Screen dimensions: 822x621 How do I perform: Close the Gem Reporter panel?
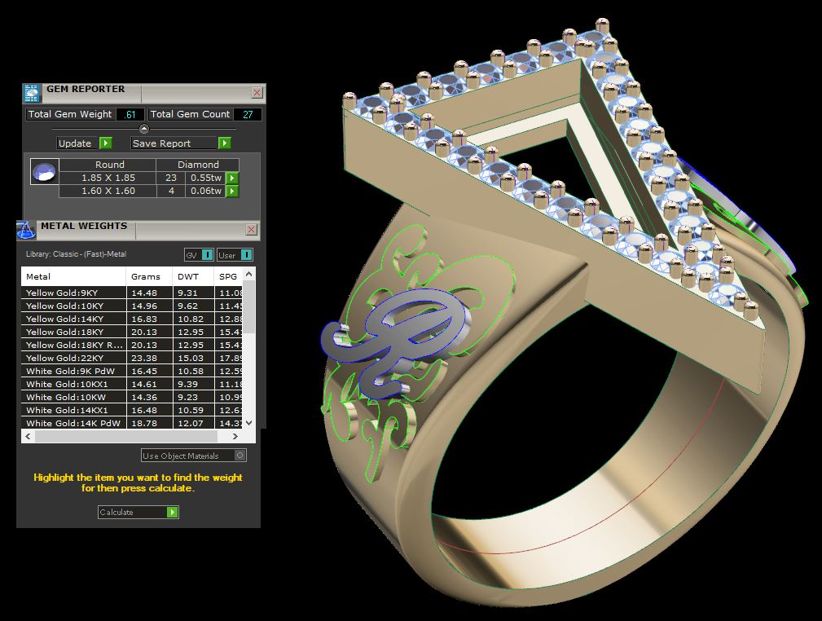[x=257, y=93]
